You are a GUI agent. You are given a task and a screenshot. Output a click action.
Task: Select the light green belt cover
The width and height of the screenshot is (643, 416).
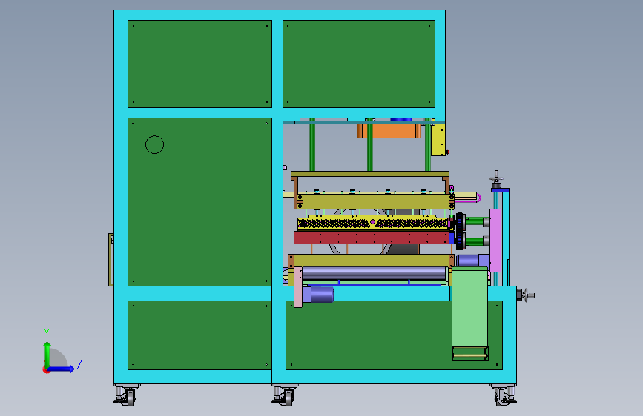click(x=470, y=307)
